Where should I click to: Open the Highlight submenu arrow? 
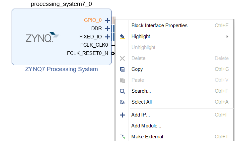coord(227,36)
